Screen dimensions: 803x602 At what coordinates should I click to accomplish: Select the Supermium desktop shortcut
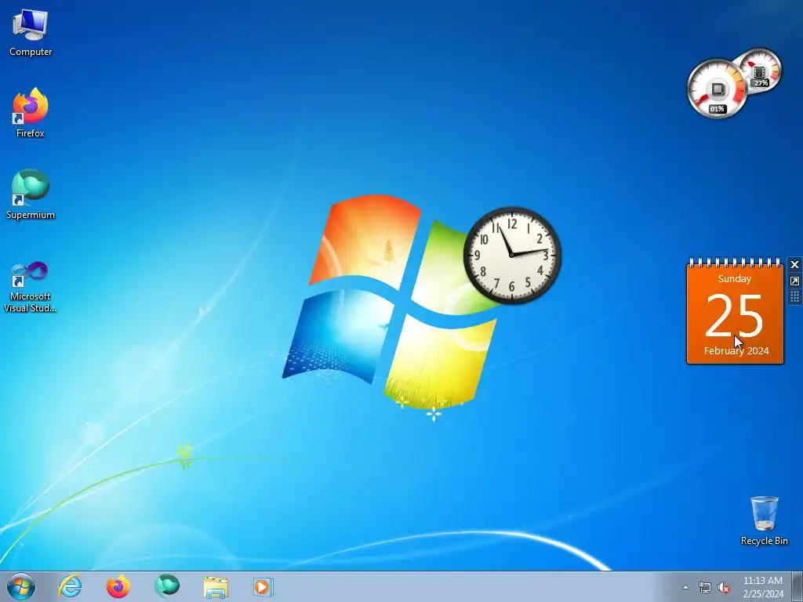click(31, 194)
